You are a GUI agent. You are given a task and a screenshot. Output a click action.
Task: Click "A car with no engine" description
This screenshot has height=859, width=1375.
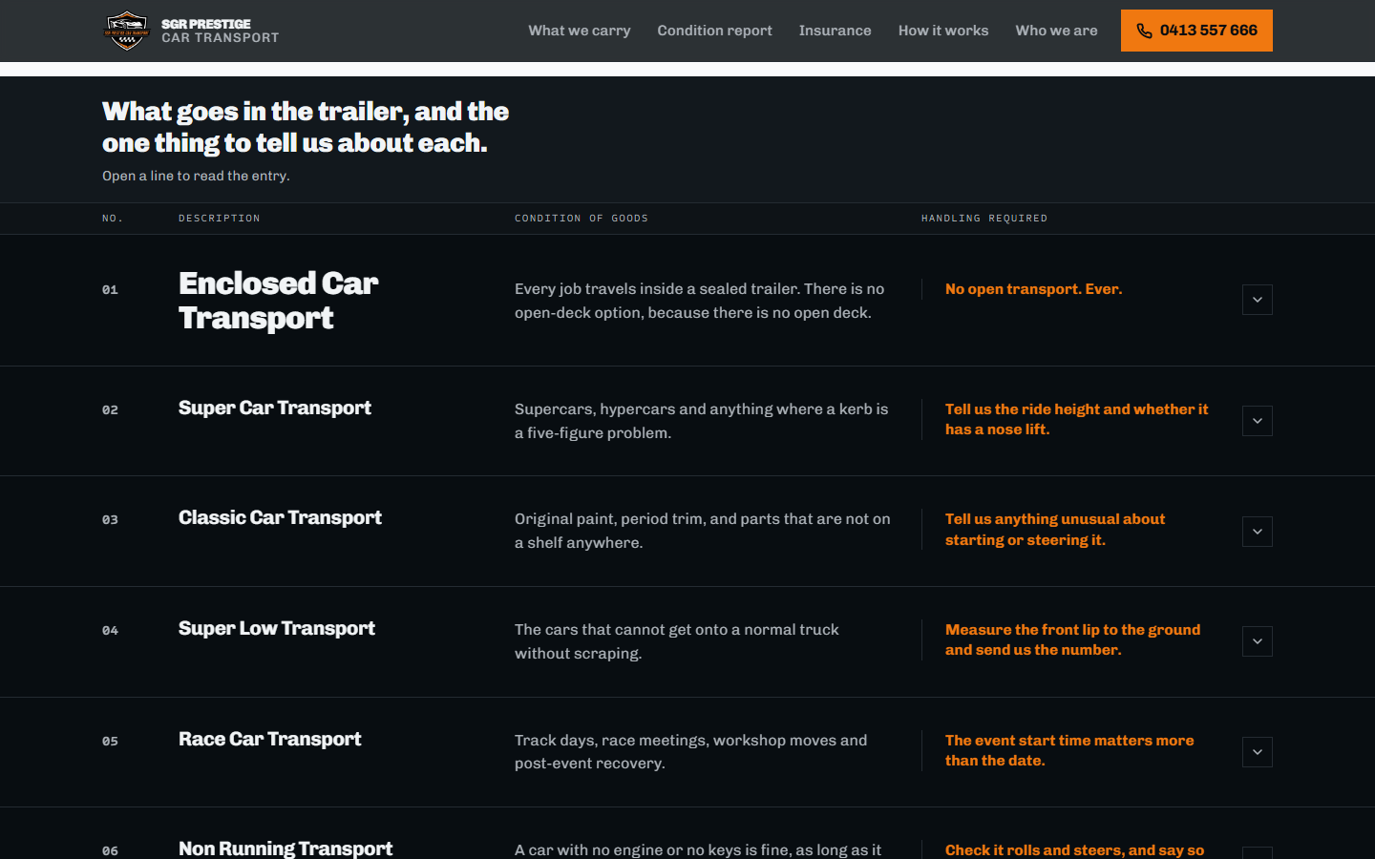pyautogui.click(x=698, y=849)
